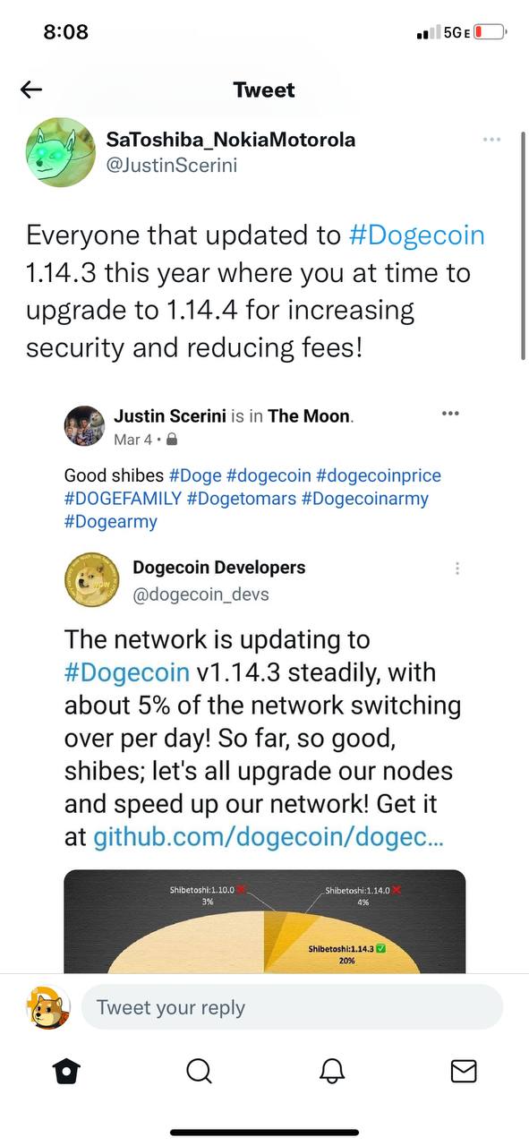529x1146 pixels.
Task: Open tweet options three-dot menu
Action: pos(491,140)
